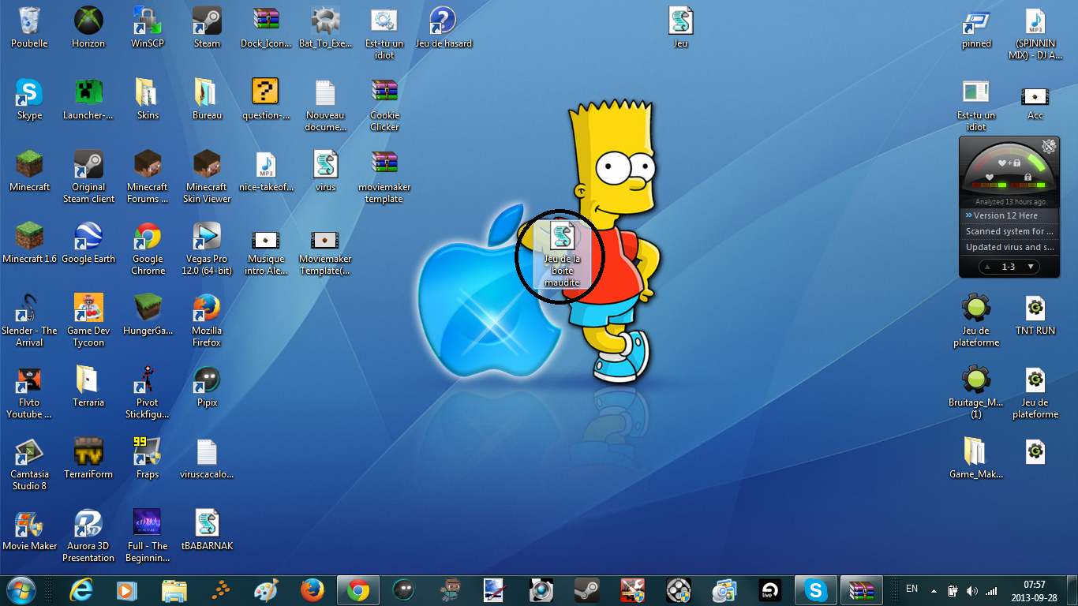Click the security status gauge

(1009, 169)
